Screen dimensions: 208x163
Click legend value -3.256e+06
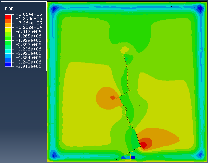click(28, 49)
